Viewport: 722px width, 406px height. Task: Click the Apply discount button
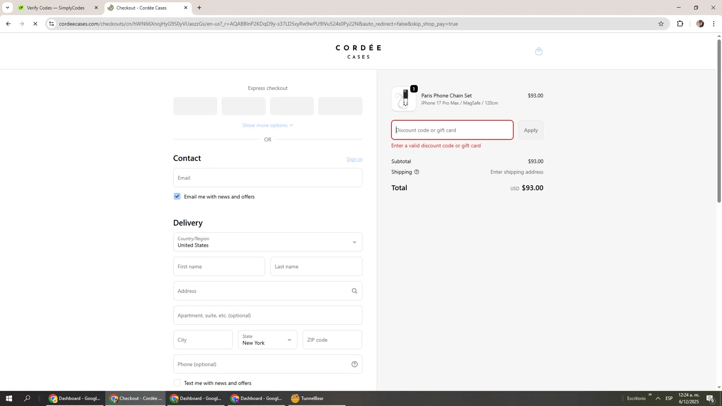point(531,130)
